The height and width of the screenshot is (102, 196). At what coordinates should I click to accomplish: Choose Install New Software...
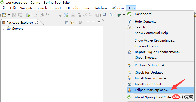(160, 78)
